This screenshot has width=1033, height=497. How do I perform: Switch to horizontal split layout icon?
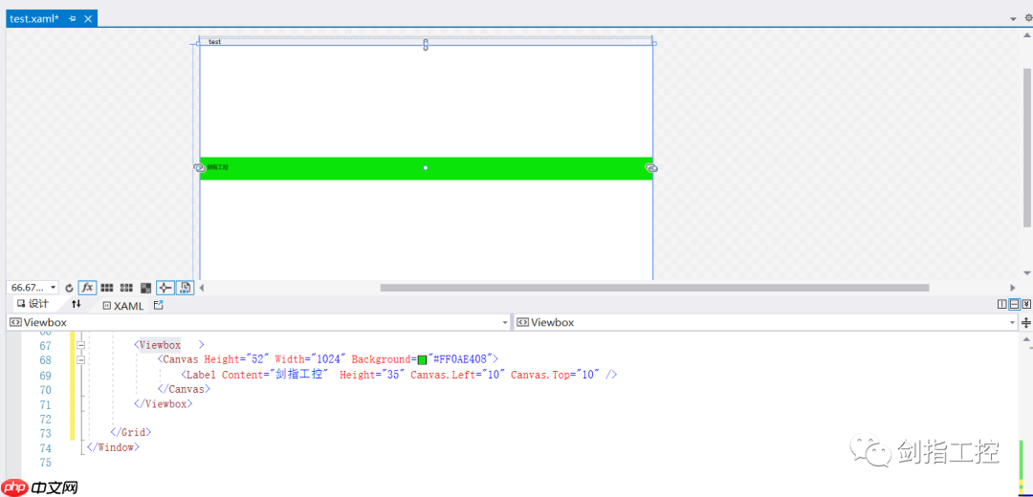pyautogui.click(x=1014, y=305)
